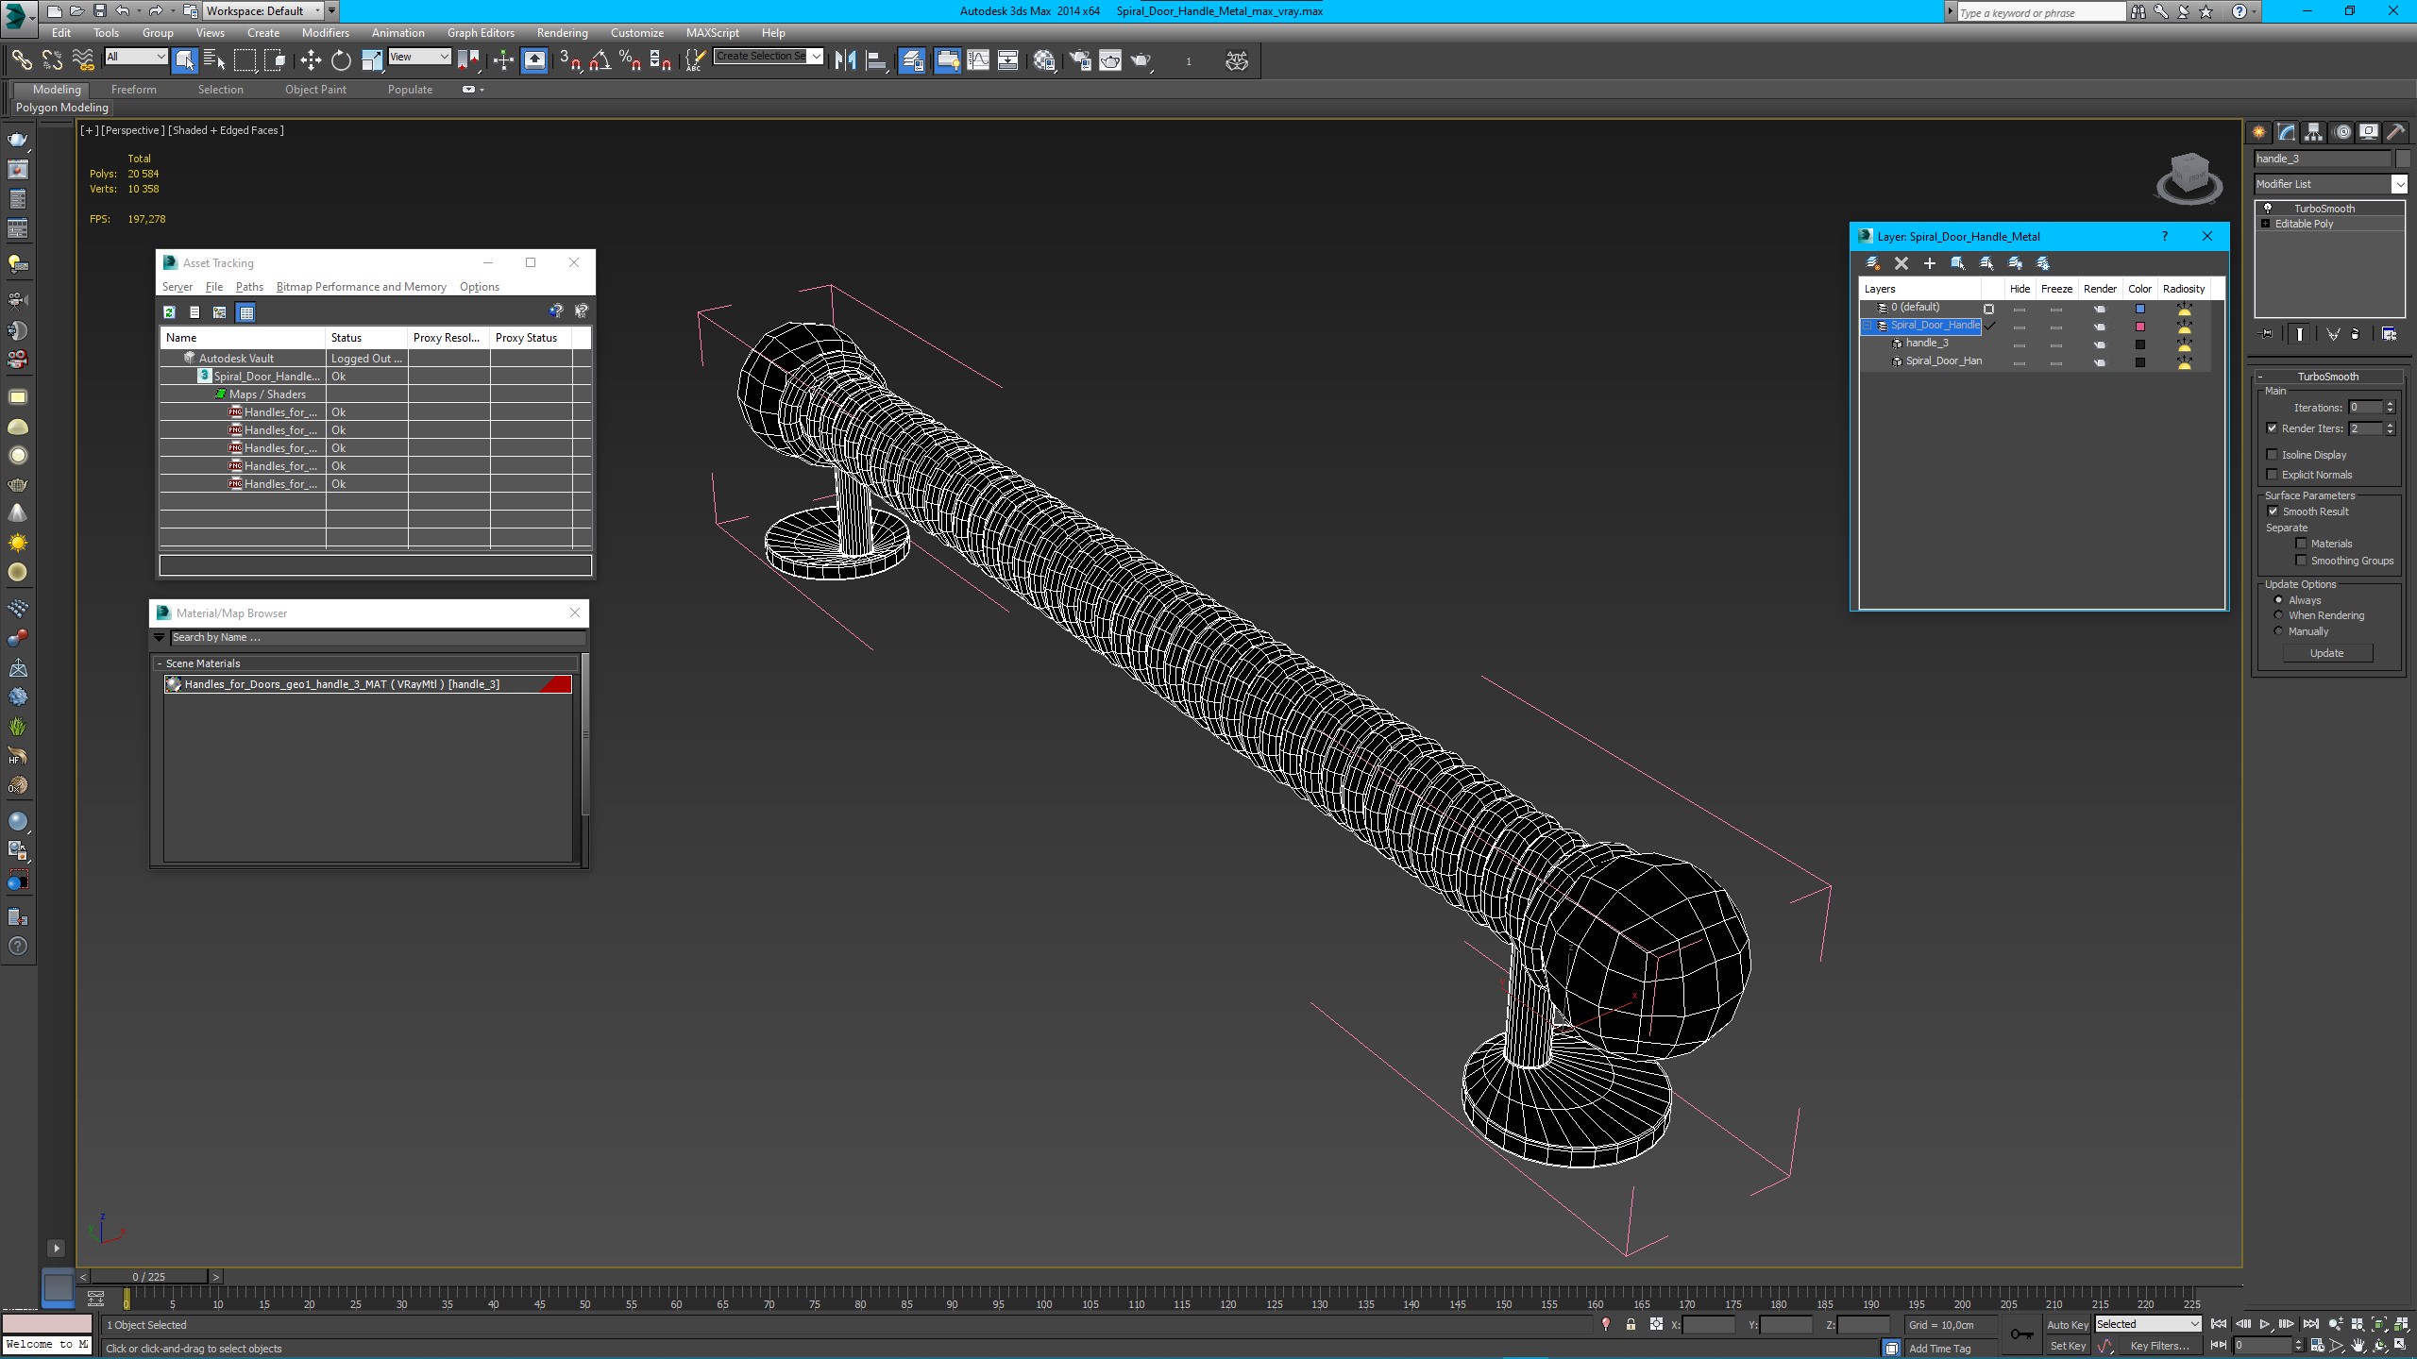Change 0 (default) layer color swatch
Viewport: 2417px width, 1359px height.
click(x=2140, y=309)
